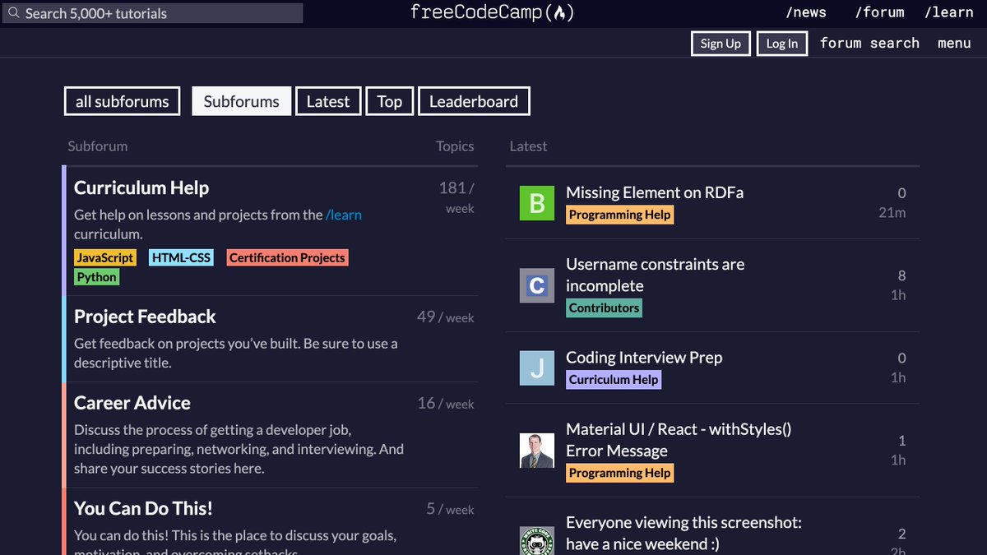Open the Project Feedback subforum
This screenshot has height=555, width=987.
click(145, 317)
